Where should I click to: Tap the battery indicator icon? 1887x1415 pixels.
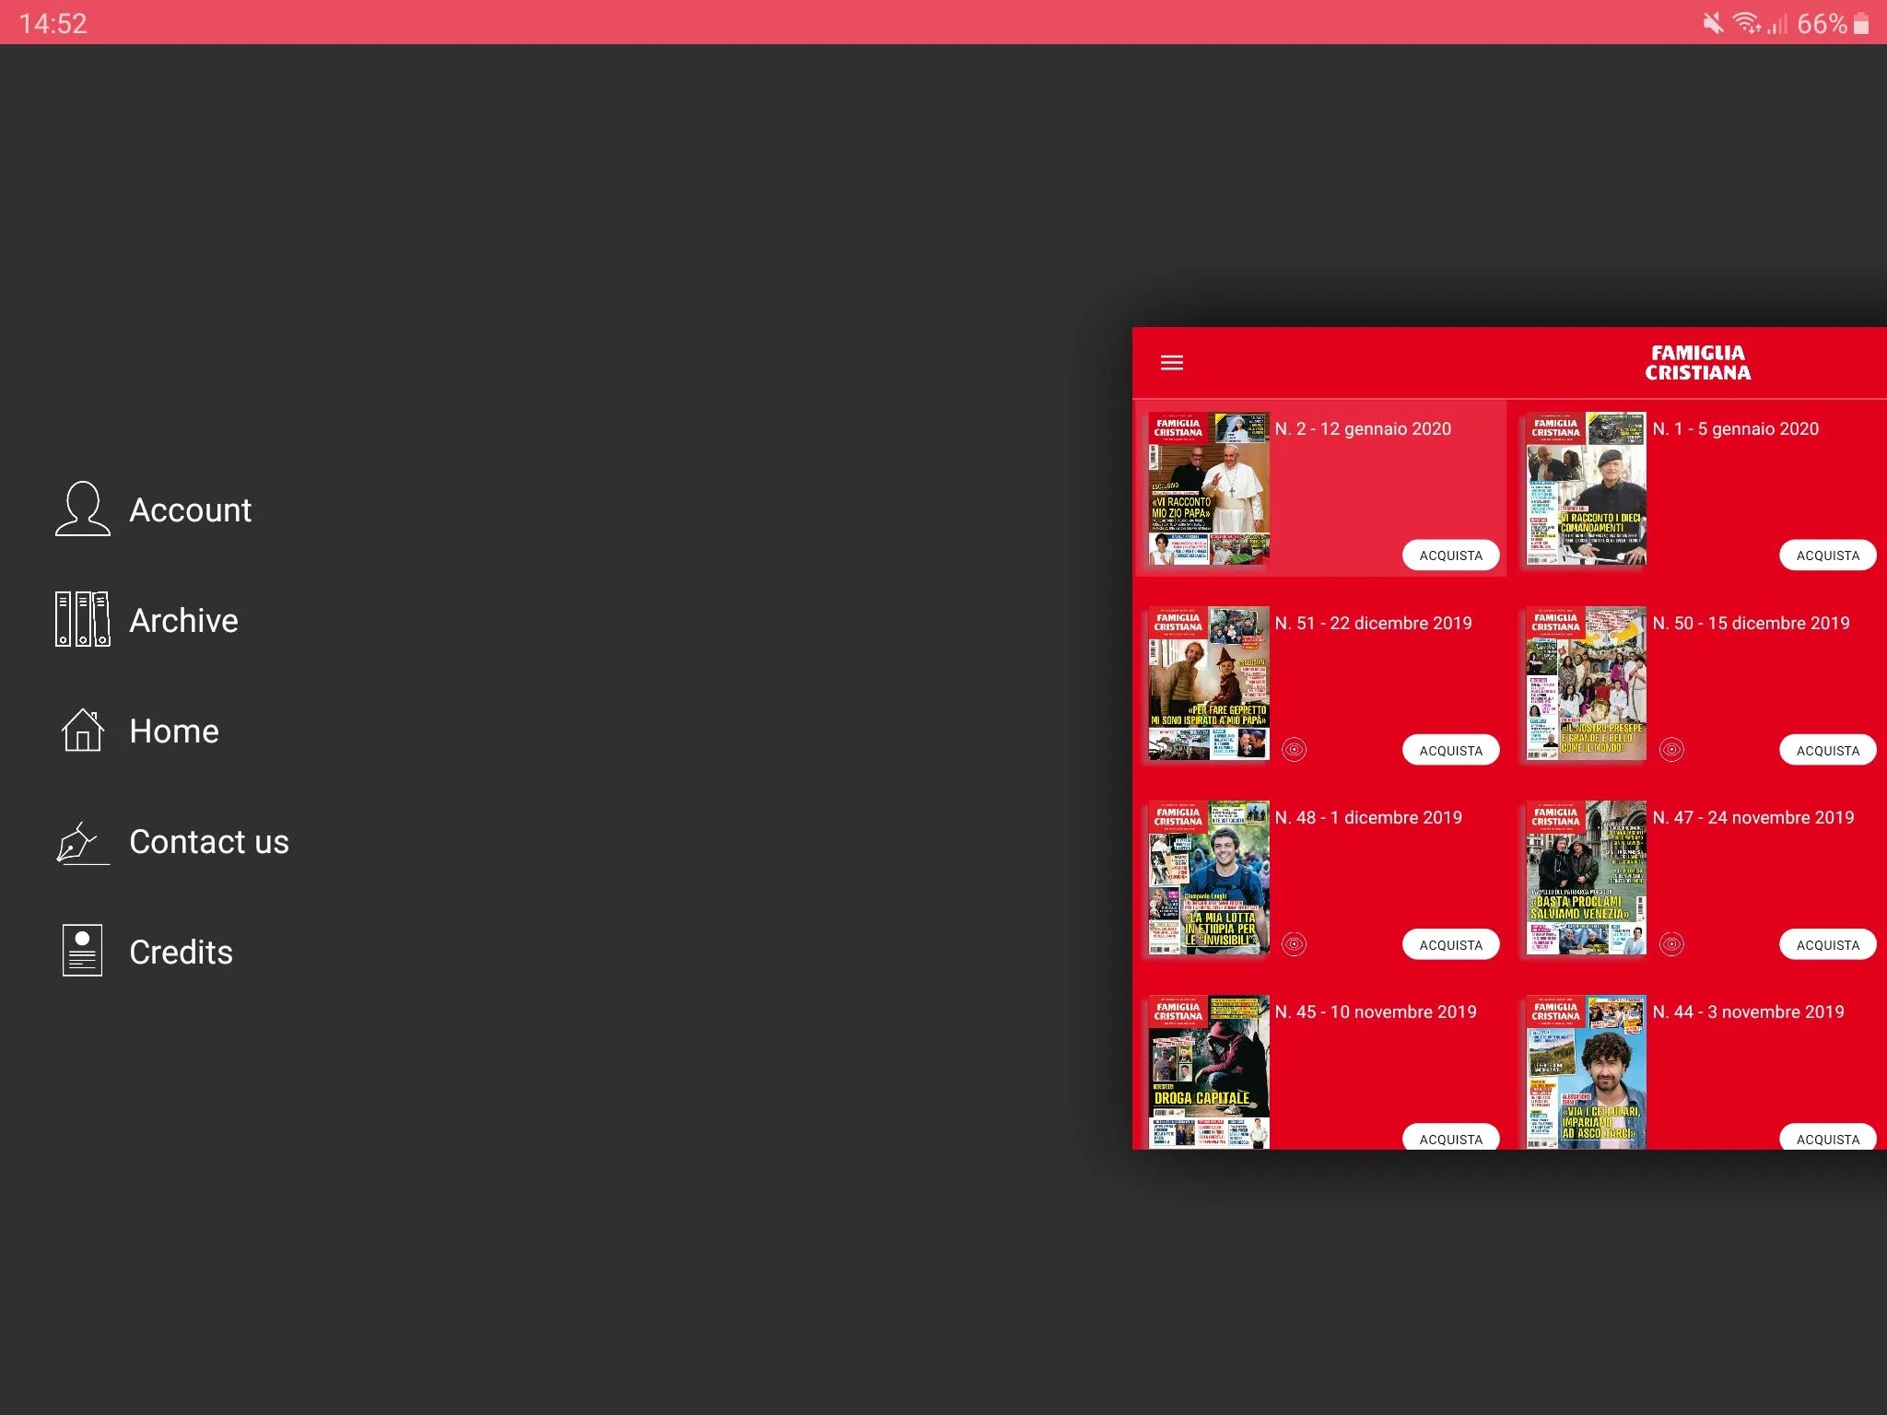click(x=1861, y=23)
